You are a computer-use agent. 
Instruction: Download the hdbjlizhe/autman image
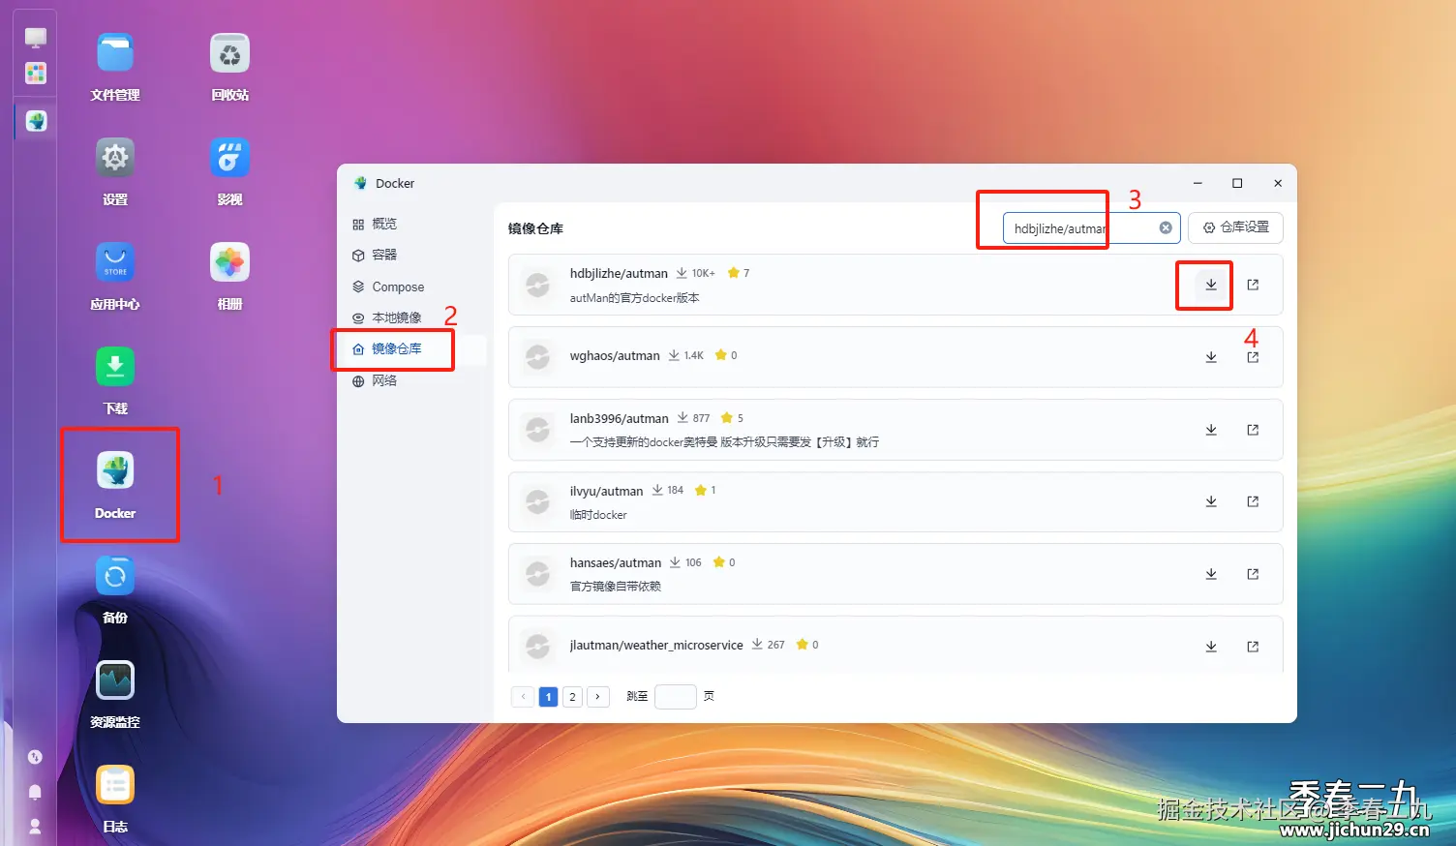pos(1210,285)
